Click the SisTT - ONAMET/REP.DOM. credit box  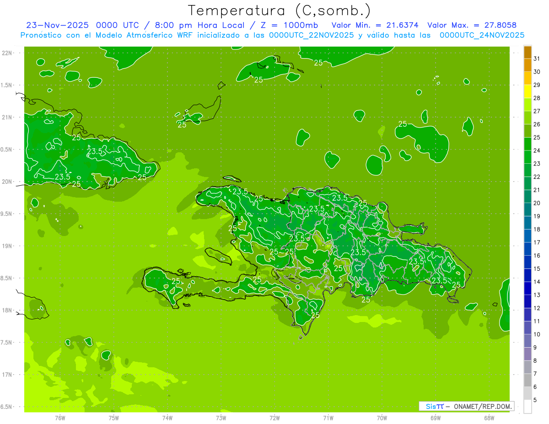(x=467, y=406)
